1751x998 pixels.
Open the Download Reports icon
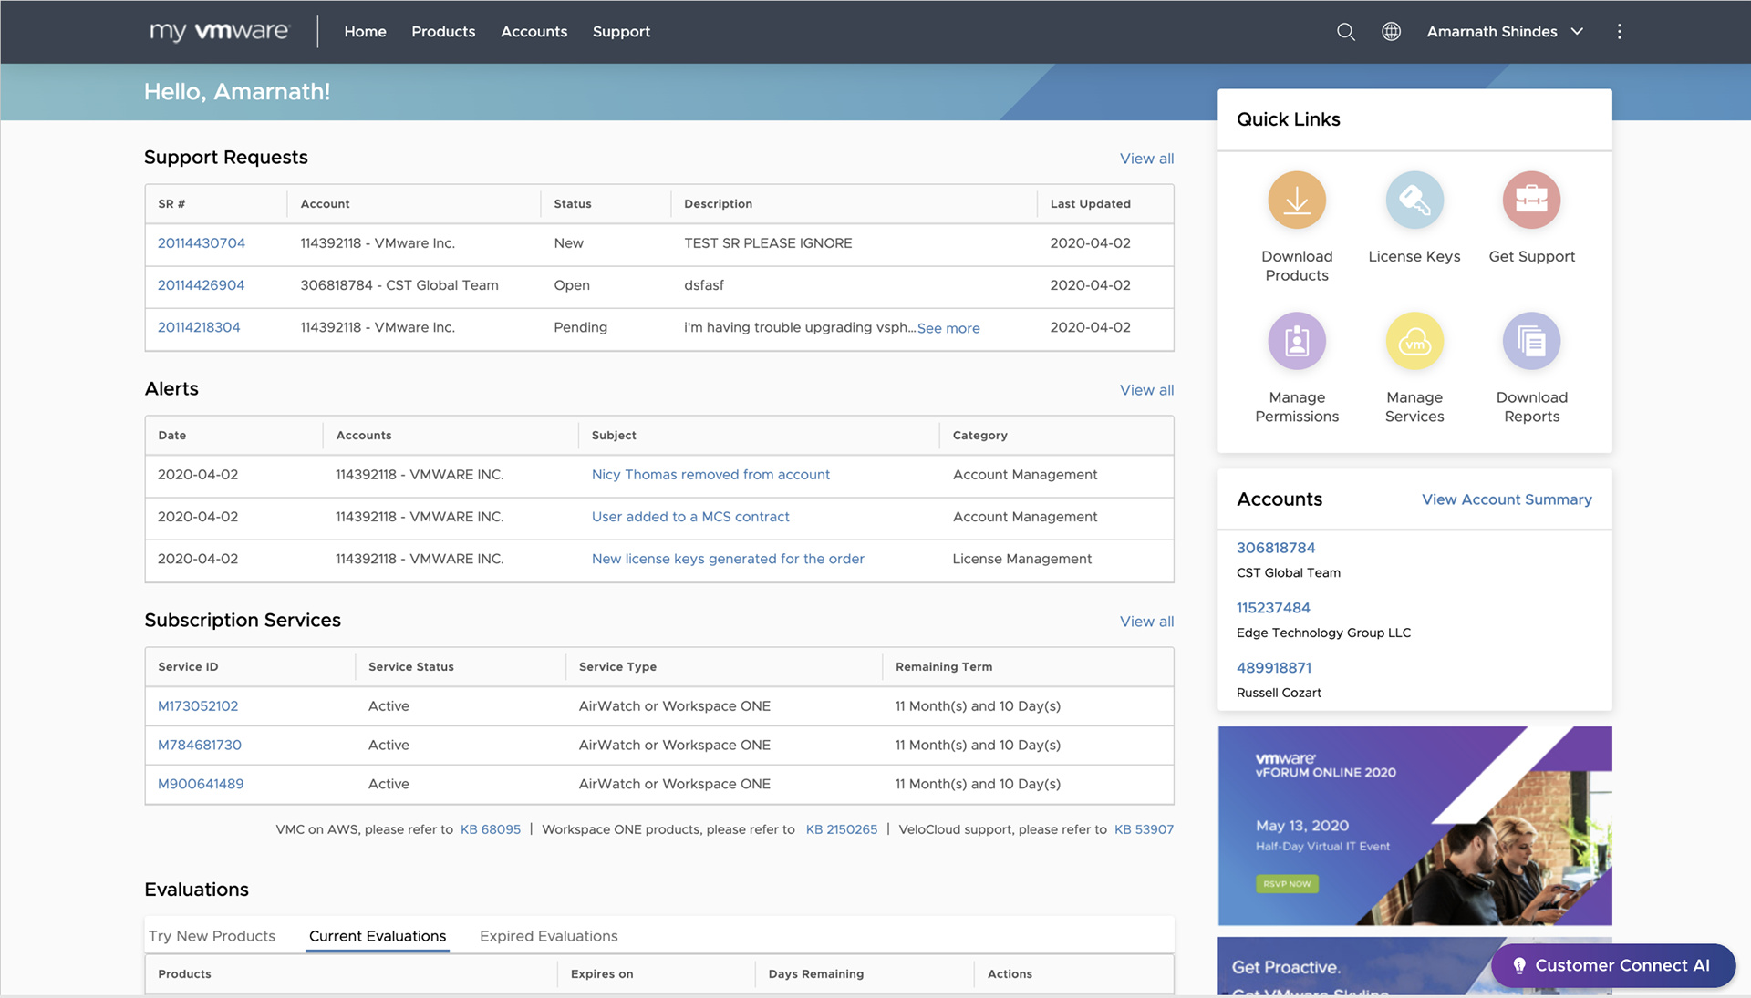(1531, 341)
